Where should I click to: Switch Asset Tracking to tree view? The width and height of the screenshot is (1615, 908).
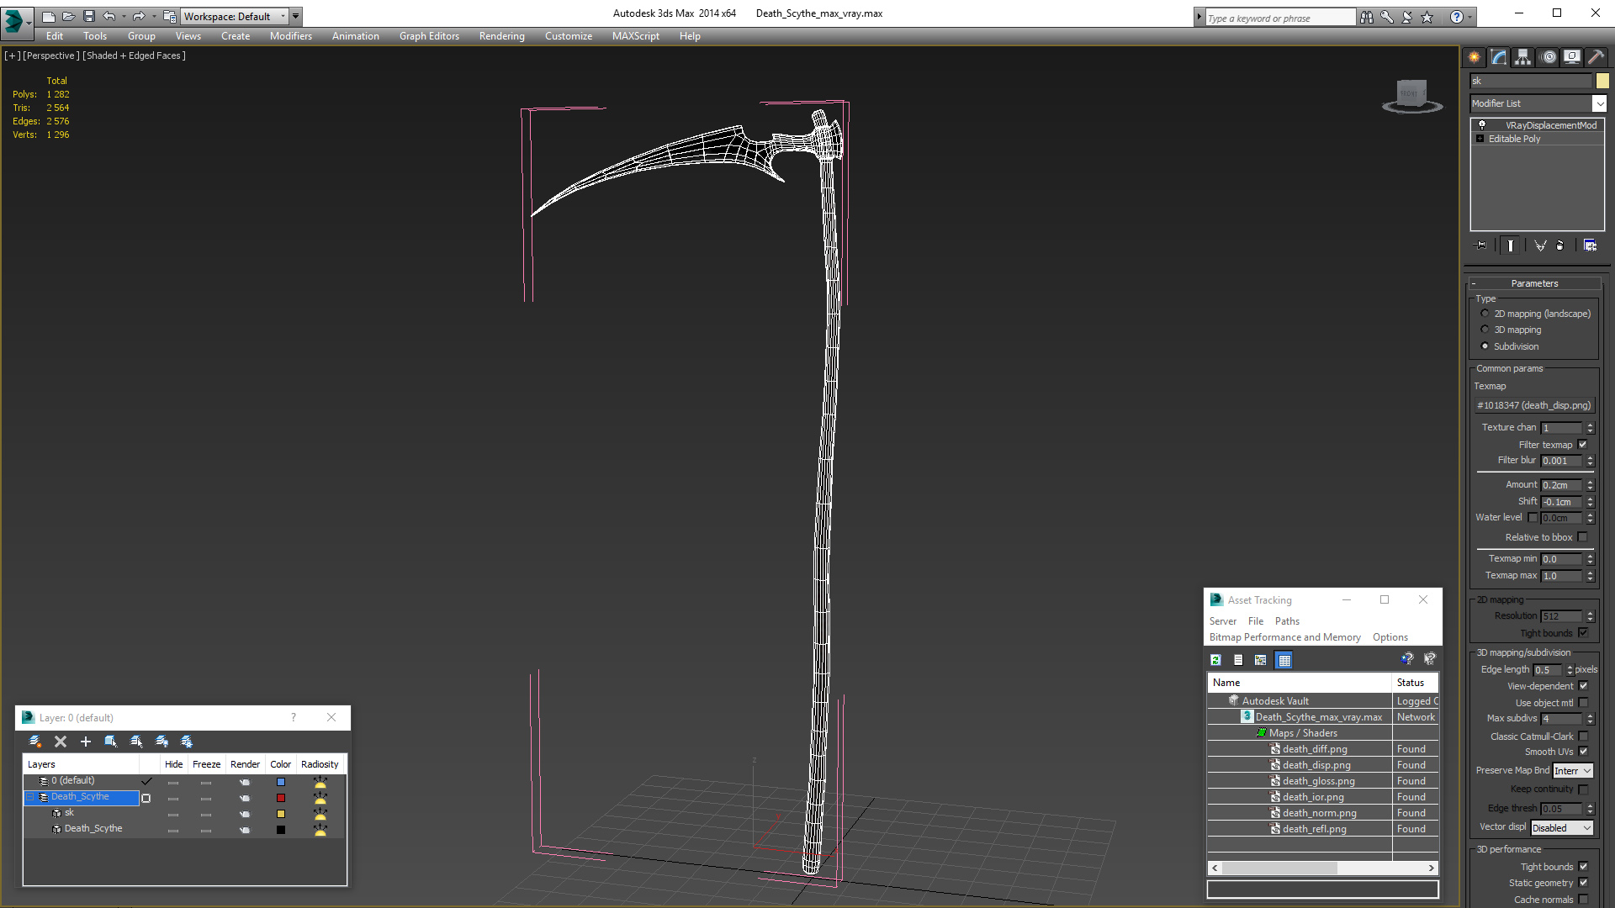[x=1260, y=660]
